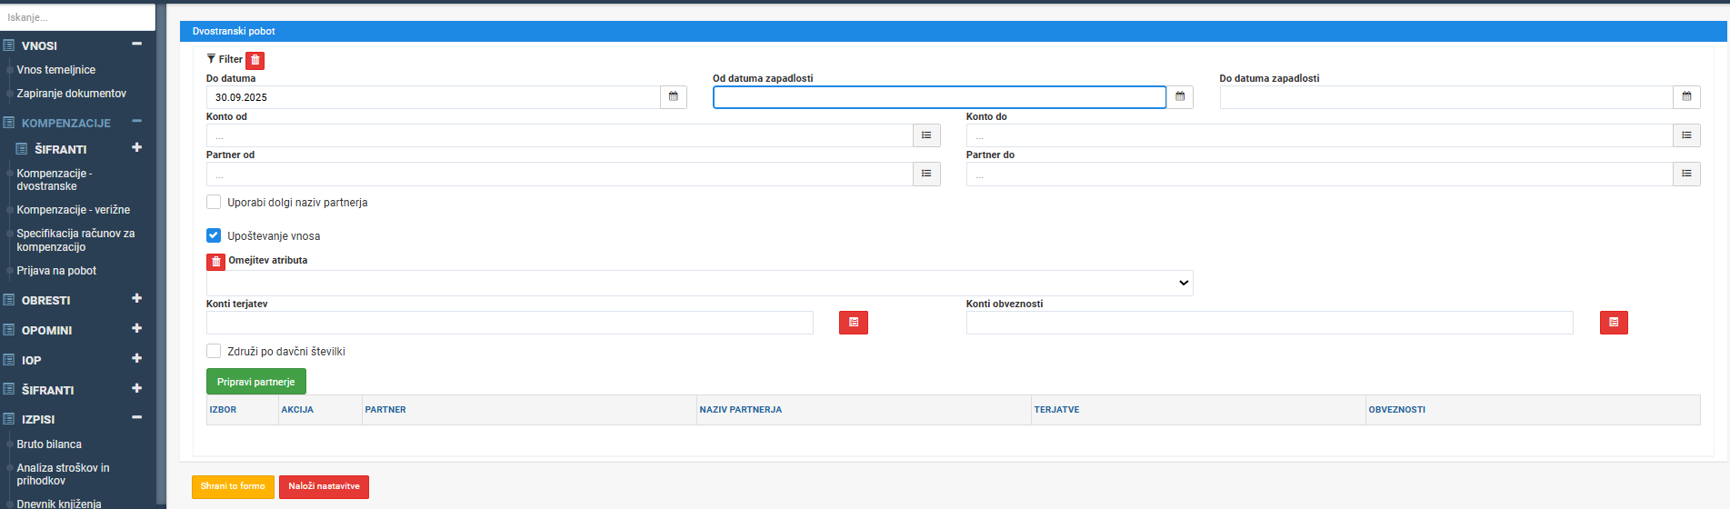Click Konto do input field
Screen dimensions: 1730x509
click(1320, 135)
